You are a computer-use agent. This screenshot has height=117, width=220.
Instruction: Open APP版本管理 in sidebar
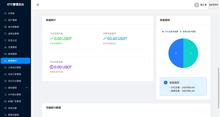point(15,95)
